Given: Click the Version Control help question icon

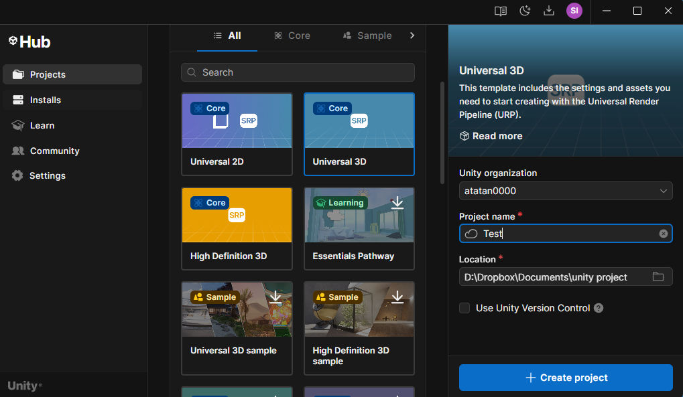Looking at the screenshot, I should 599,309.
